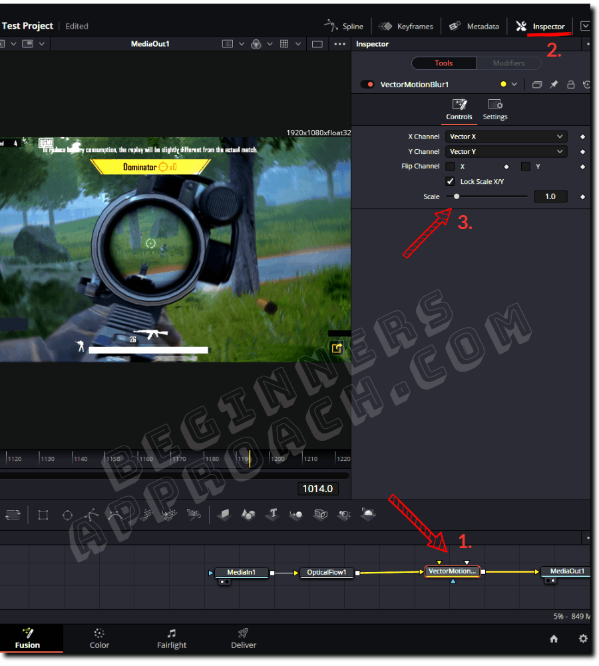The image size is (599, 666).
Task: Switch to the Modifiers tab
Action: click(508, 63)
